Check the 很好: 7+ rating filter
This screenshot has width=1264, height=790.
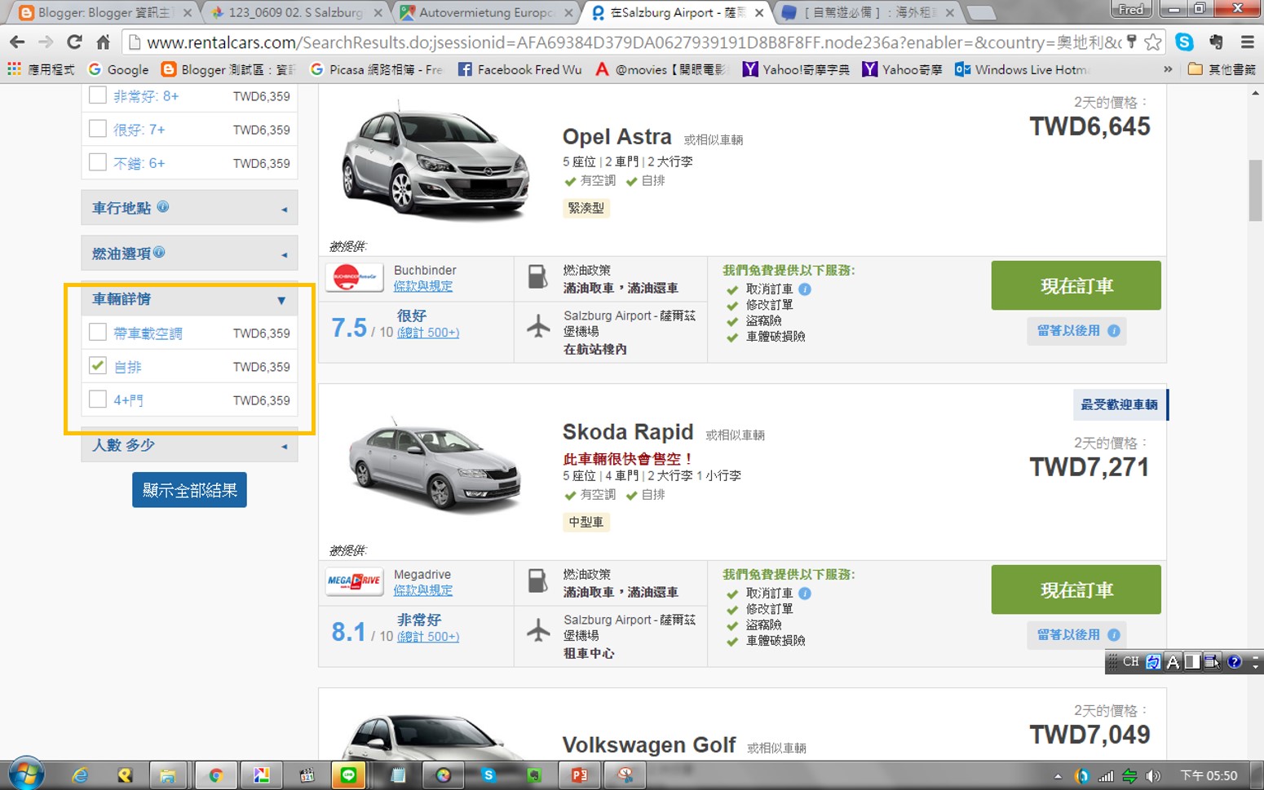click(x=98, y=129)
